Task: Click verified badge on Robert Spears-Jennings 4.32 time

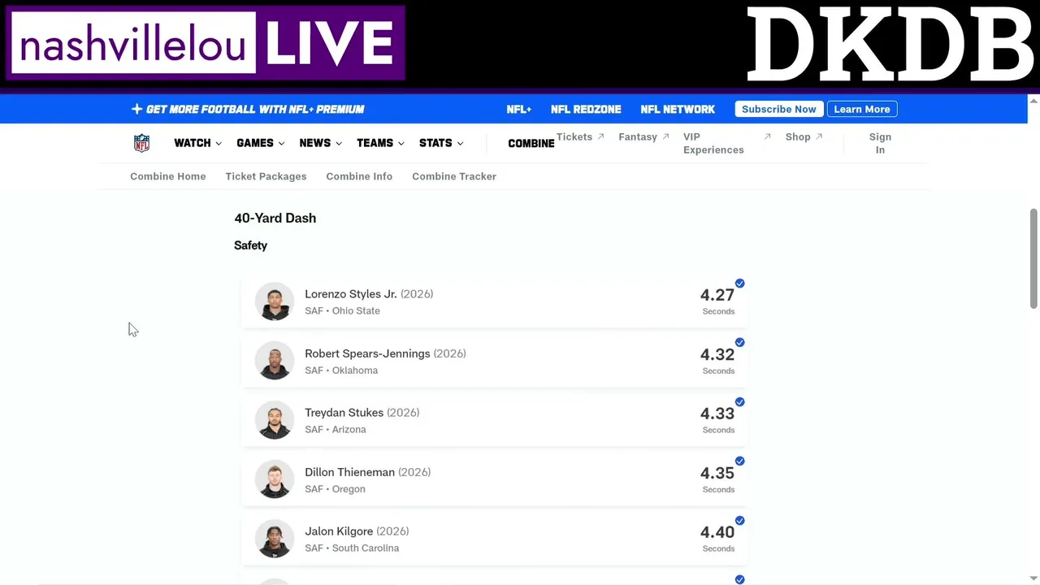Action: (x=739, y=343)
